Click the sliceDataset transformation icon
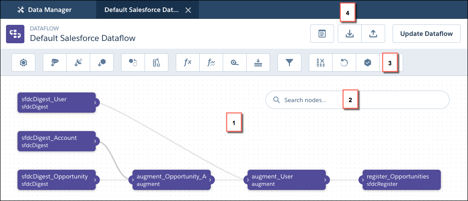Screen dimensions: 468x201 [321, 63]
